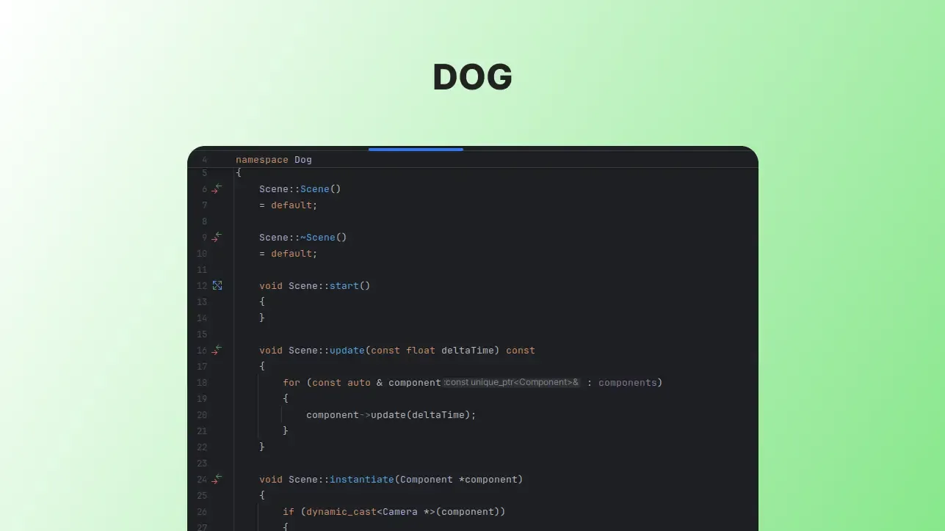Screen dimensions: 945x531
Task: Click the related-symbol icon beside Scene::start
Action: (x=217, y=285)
